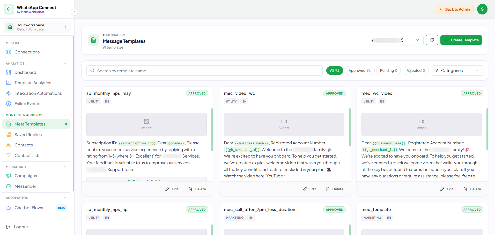
Task: Collapse the Analytics sidebar section
Action: (x=65, y=64)
